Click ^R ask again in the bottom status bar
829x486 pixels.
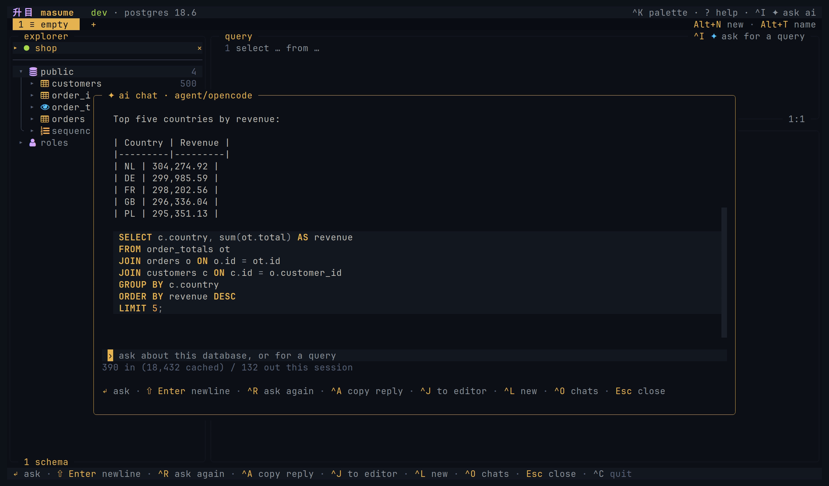click(x=191, y=474)
